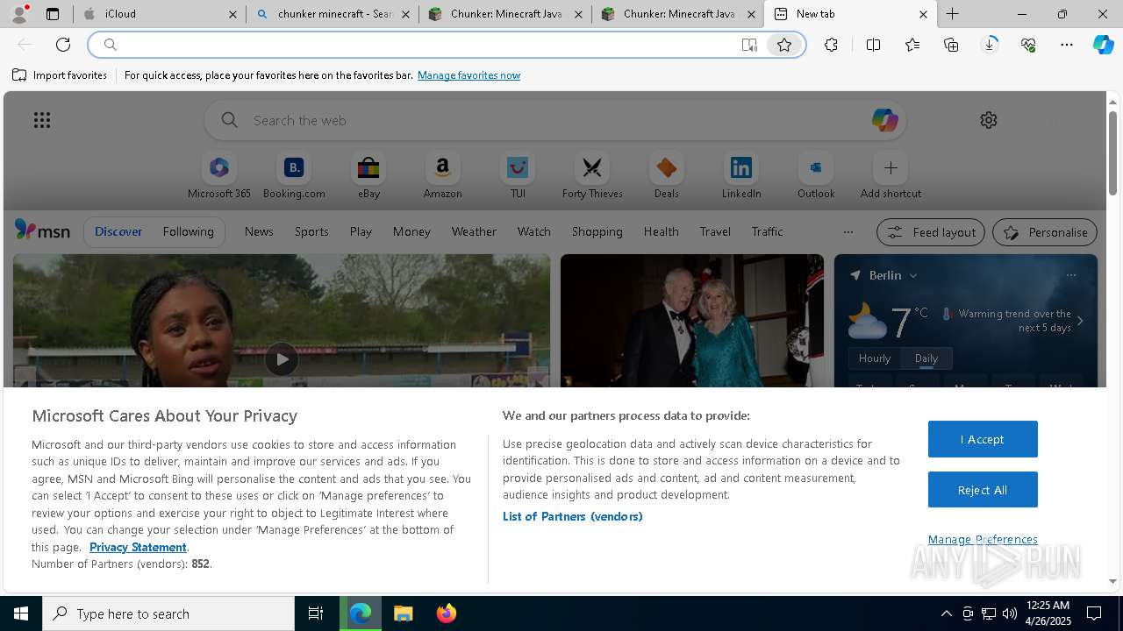Select Daily weather view
This screenshot has height=631, width=1123.
point(926,358)
